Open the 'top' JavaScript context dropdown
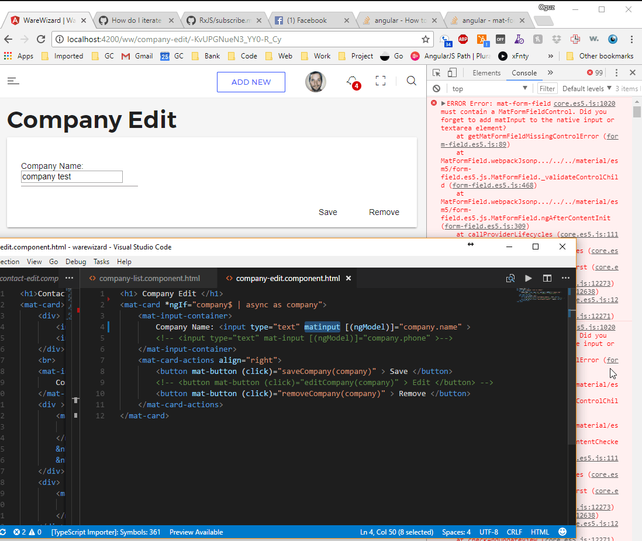The width and height of the screenshot is (642, 541). tap(489, 89)
